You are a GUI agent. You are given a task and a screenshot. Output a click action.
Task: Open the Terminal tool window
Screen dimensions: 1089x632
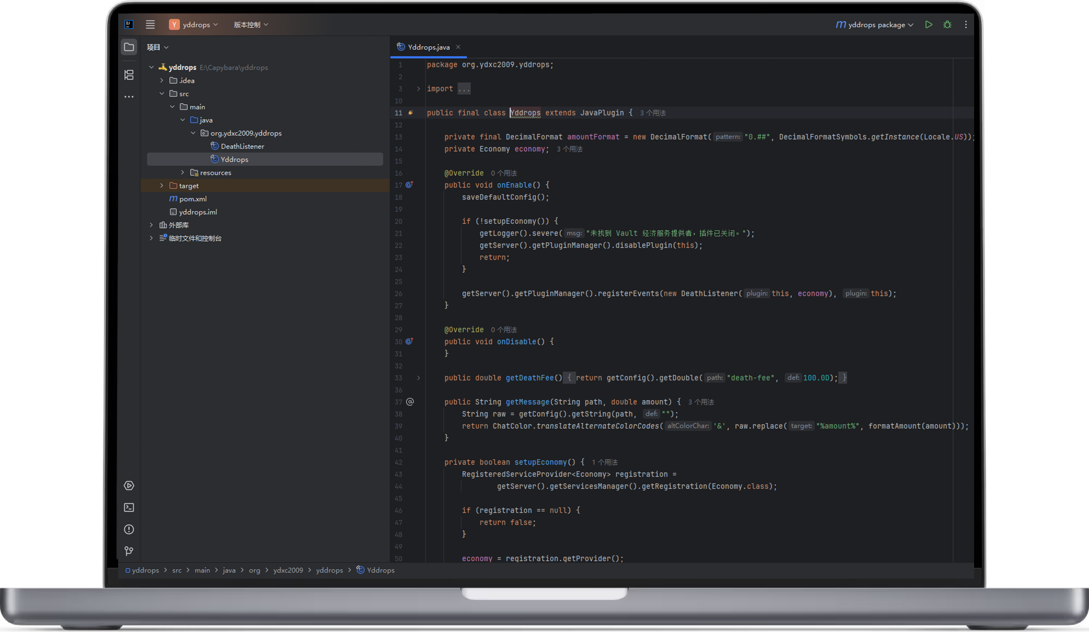coord(129,507)
